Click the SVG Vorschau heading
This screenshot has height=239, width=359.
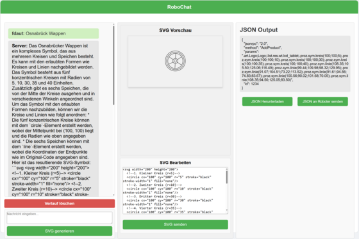(x=176, y=30)
